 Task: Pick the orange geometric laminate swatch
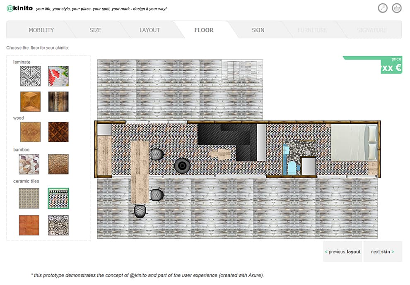click(30, 102)
